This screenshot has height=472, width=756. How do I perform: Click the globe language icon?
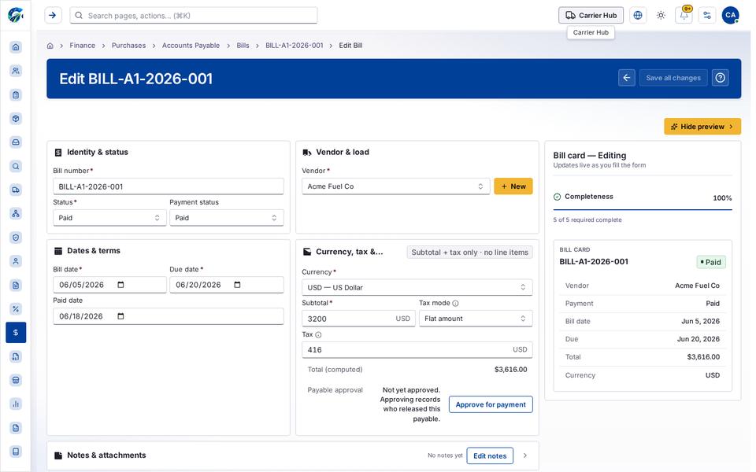point(638,15)
